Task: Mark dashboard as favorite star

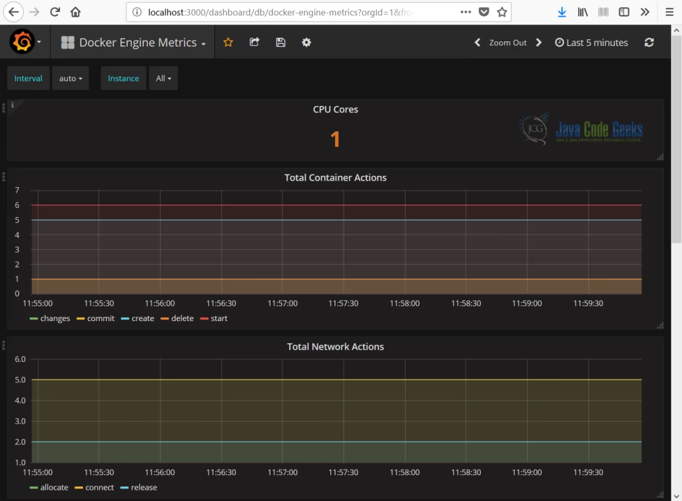Action: pyautogui.click(x=228, y=42)
